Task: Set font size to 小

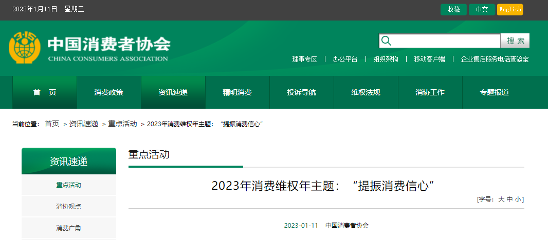Action: [518, 199]
